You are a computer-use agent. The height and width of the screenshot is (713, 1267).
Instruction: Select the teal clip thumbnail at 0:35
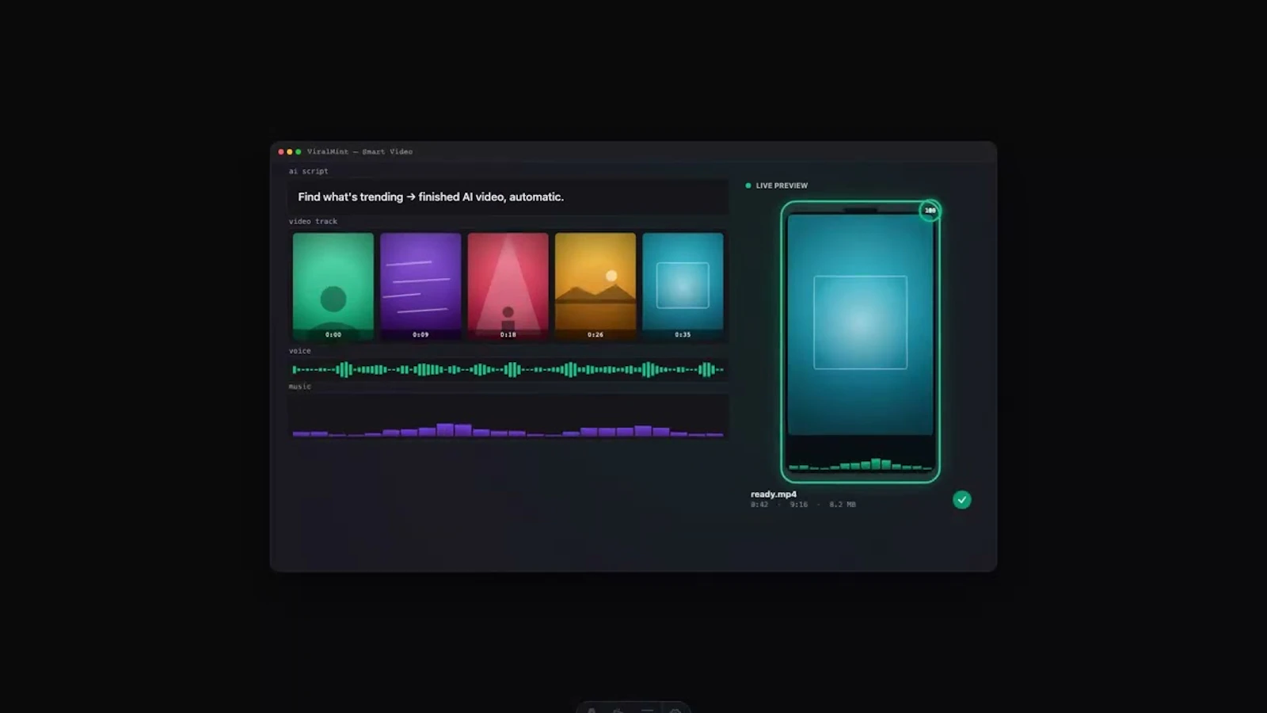(x=683, y=286)
